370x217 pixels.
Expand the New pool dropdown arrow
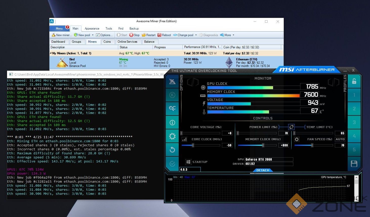tap(93, 35)
